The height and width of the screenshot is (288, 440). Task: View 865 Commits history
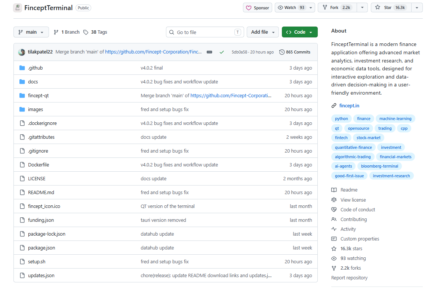coord(295,52)
